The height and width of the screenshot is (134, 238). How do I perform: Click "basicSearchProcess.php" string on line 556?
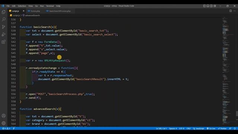point(66,94)
